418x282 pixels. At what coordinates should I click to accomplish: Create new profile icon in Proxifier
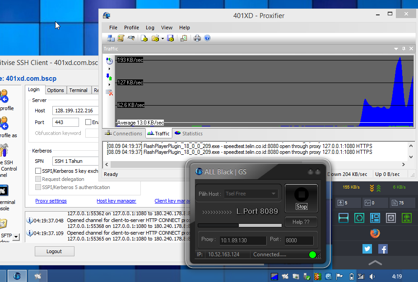(144, 38)
